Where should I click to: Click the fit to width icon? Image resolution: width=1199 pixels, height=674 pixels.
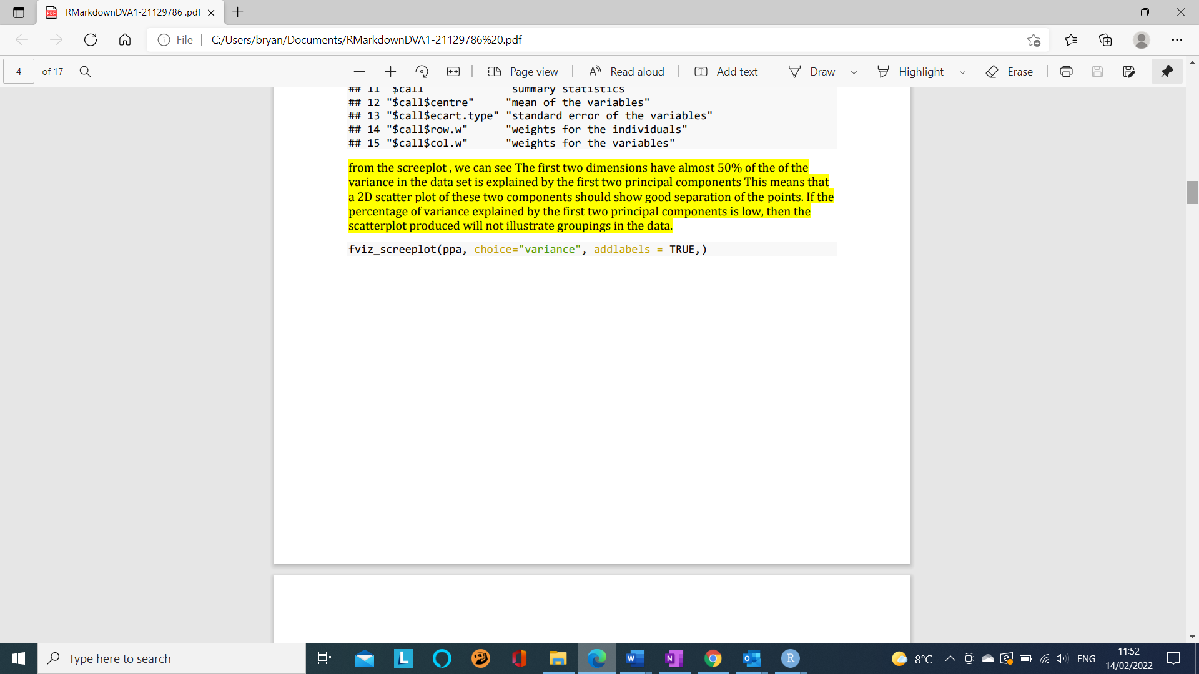(453, 72)
